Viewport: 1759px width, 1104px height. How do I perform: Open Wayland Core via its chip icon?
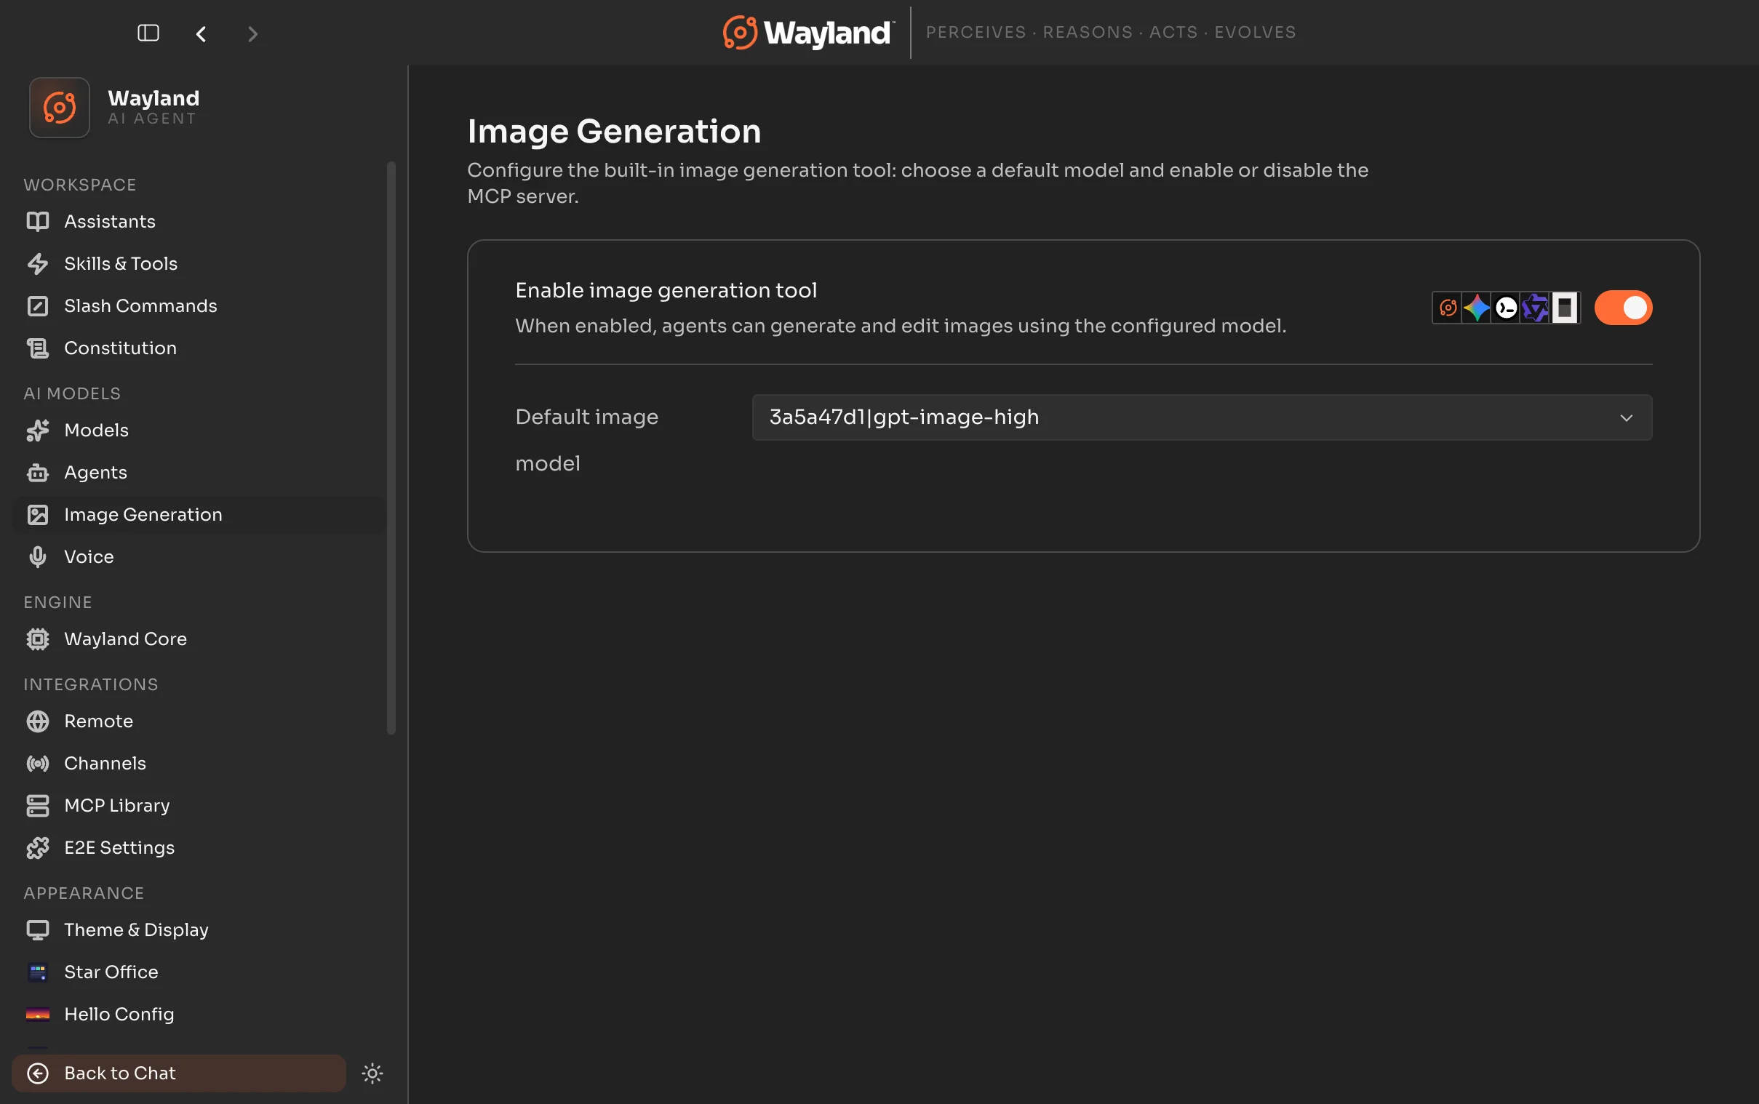tap(37, 639)
